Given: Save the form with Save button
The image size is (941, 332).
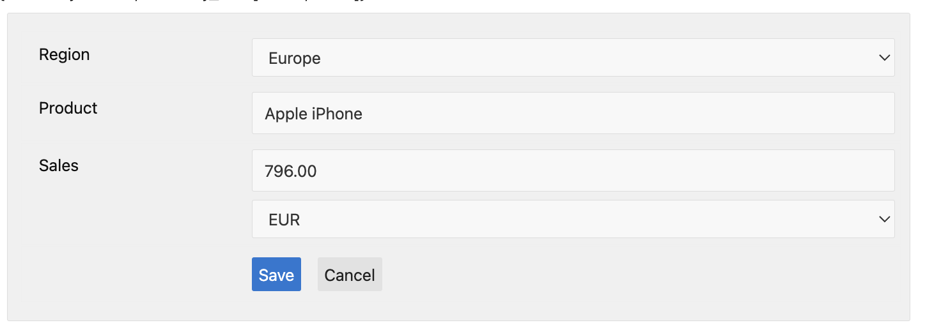Looking at the screenshot, I should 276,275.
